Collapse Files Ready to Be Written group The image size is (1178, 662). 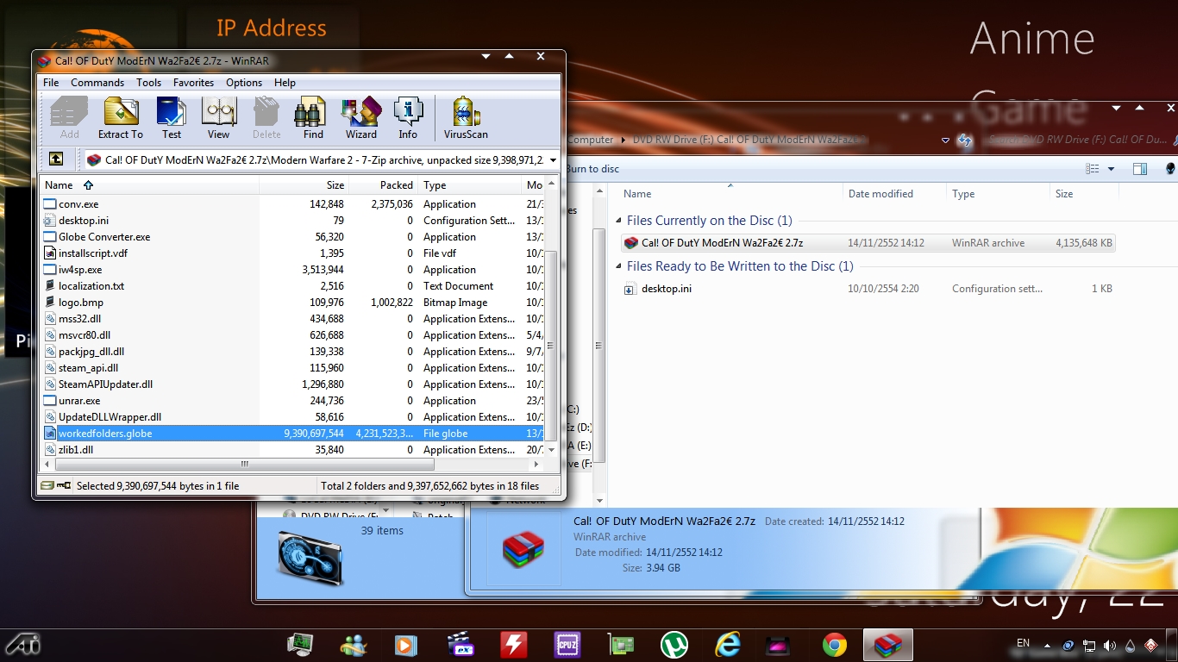pos(619,266)
